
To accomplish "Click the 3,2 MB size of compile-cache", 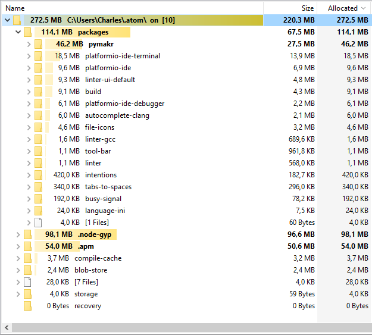I will [x=304, y=258].
